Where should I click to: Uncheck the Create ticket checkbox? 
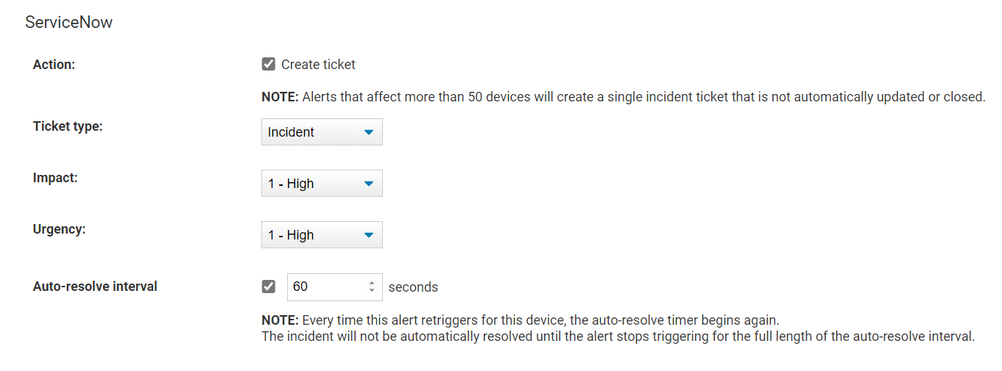coord(269,64)
